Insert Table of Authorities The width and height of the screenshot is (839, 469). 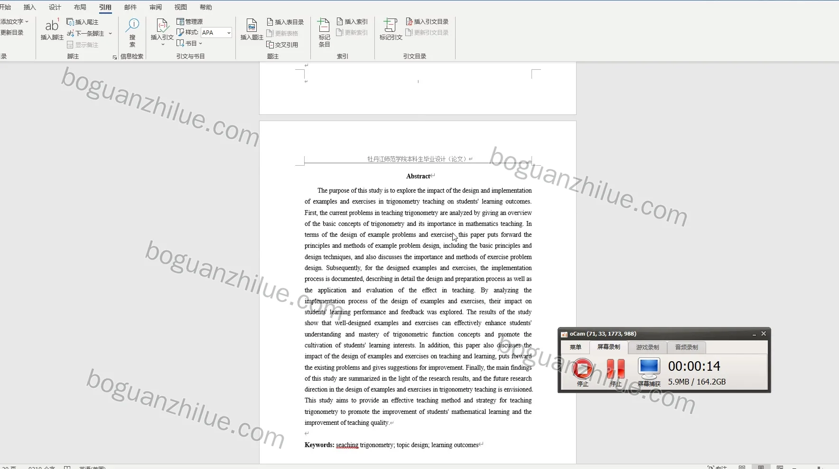[427, 21]
